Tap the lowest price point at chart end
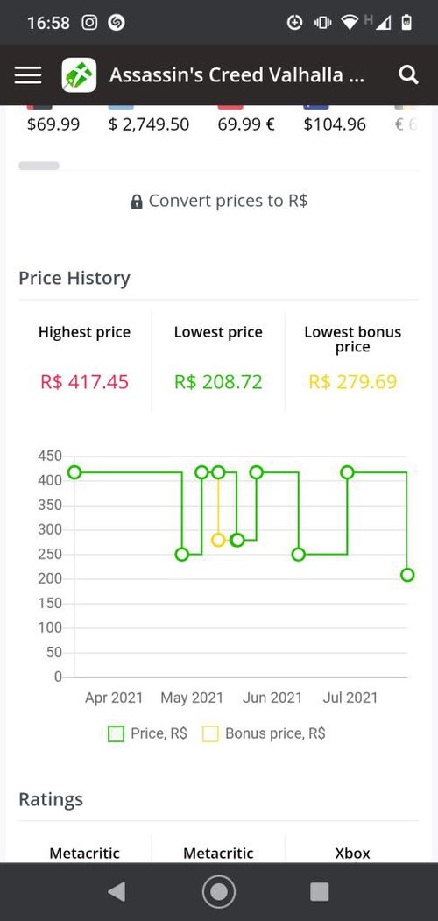This screenshot has width=438, height=921. pyautogui.click(x=407, y=575)
